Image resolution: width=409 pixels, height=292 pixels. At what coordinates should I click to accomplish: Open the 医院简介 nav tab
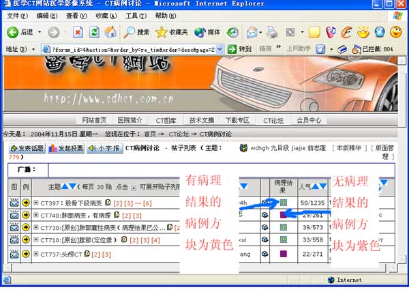point(130,120)
